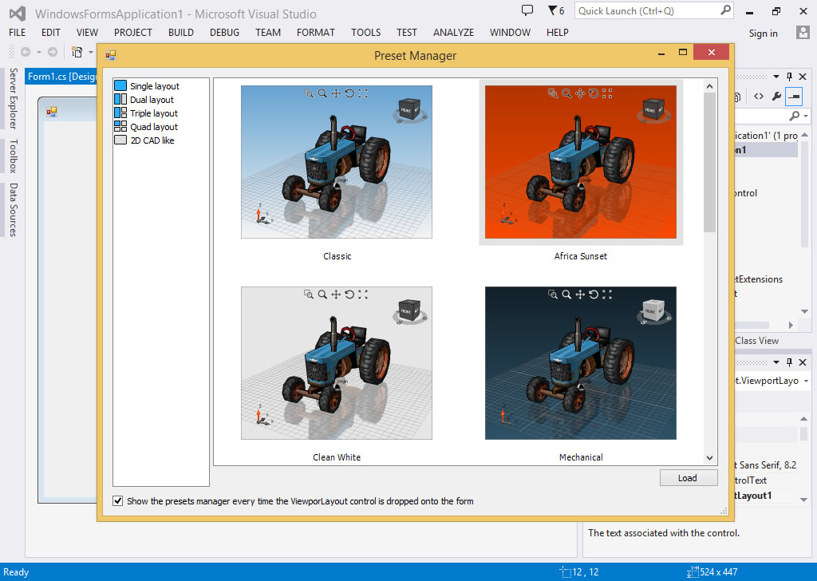Image resolution: width=817 pixels, height=581 pixels.
Task: Switch to the Class View tab
Action: pyautogui.click(x=756, y=341)
